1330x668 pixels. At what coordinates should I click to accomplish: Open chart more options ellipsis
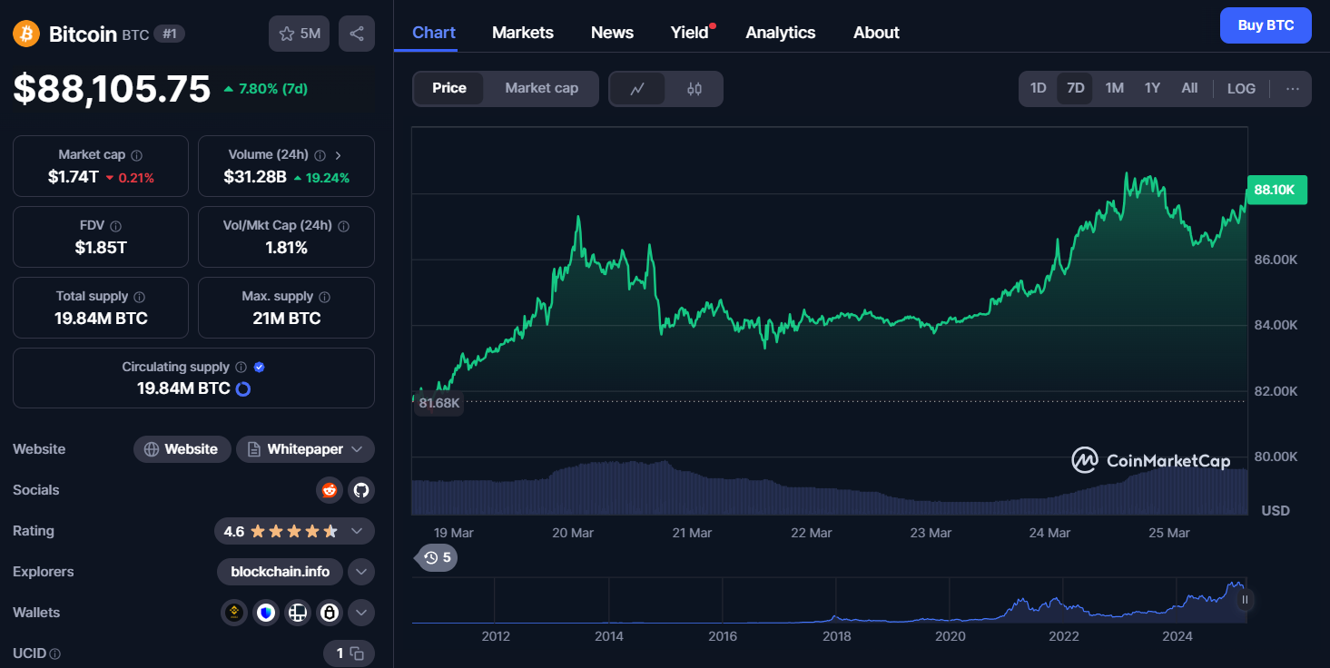[1293, 89]
